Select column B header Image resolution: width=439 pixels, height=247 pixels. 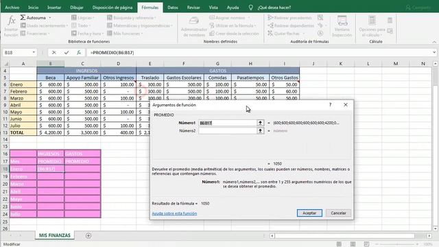pyautogui.click(x=50, y=64)
